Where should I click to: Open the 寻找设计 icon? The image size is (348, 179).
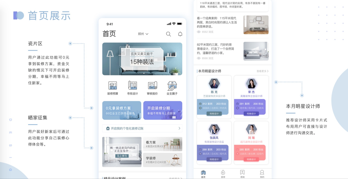tap(132, 85)
